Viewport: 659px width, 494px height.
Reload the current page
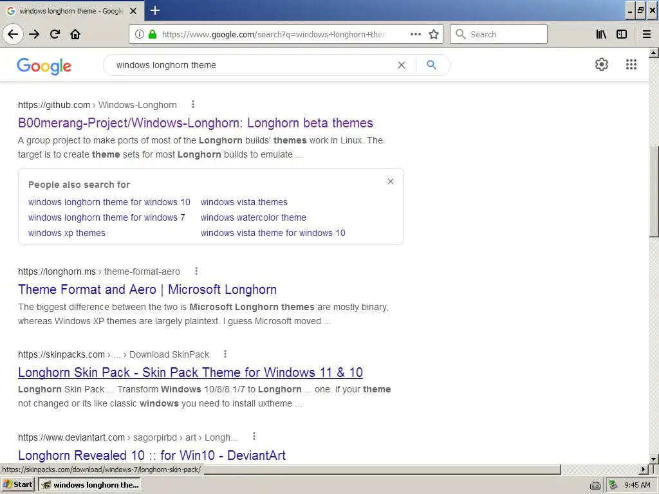(55, 34)
